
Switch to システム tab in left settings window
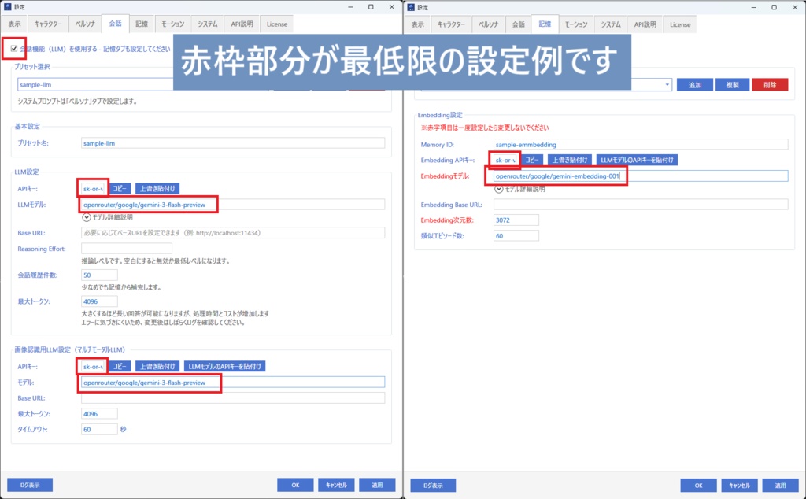click(208, 24)
